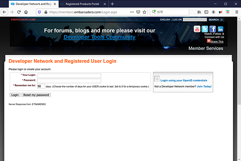Image resolution: width=241 pixels, height=161 pixels.
Task: Select the Developer Network and Registered tab
Action: [x=34, y=4]
